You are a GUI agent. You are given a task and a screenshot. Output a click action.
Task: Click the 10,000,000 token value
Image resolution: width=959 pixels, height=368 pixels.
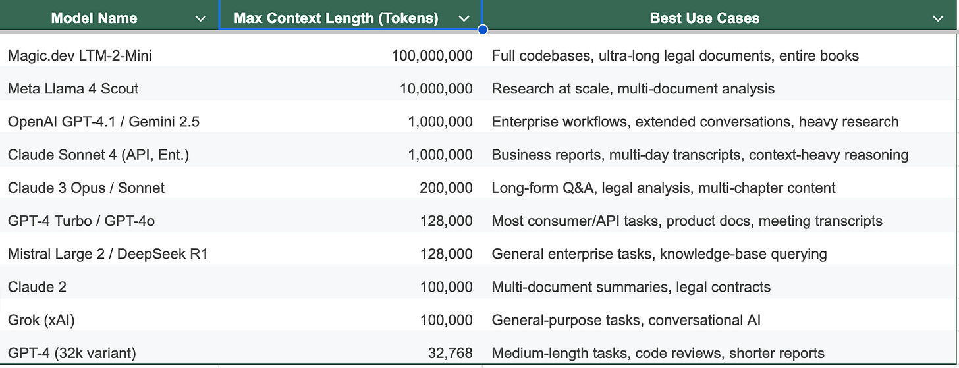[436, 89]
